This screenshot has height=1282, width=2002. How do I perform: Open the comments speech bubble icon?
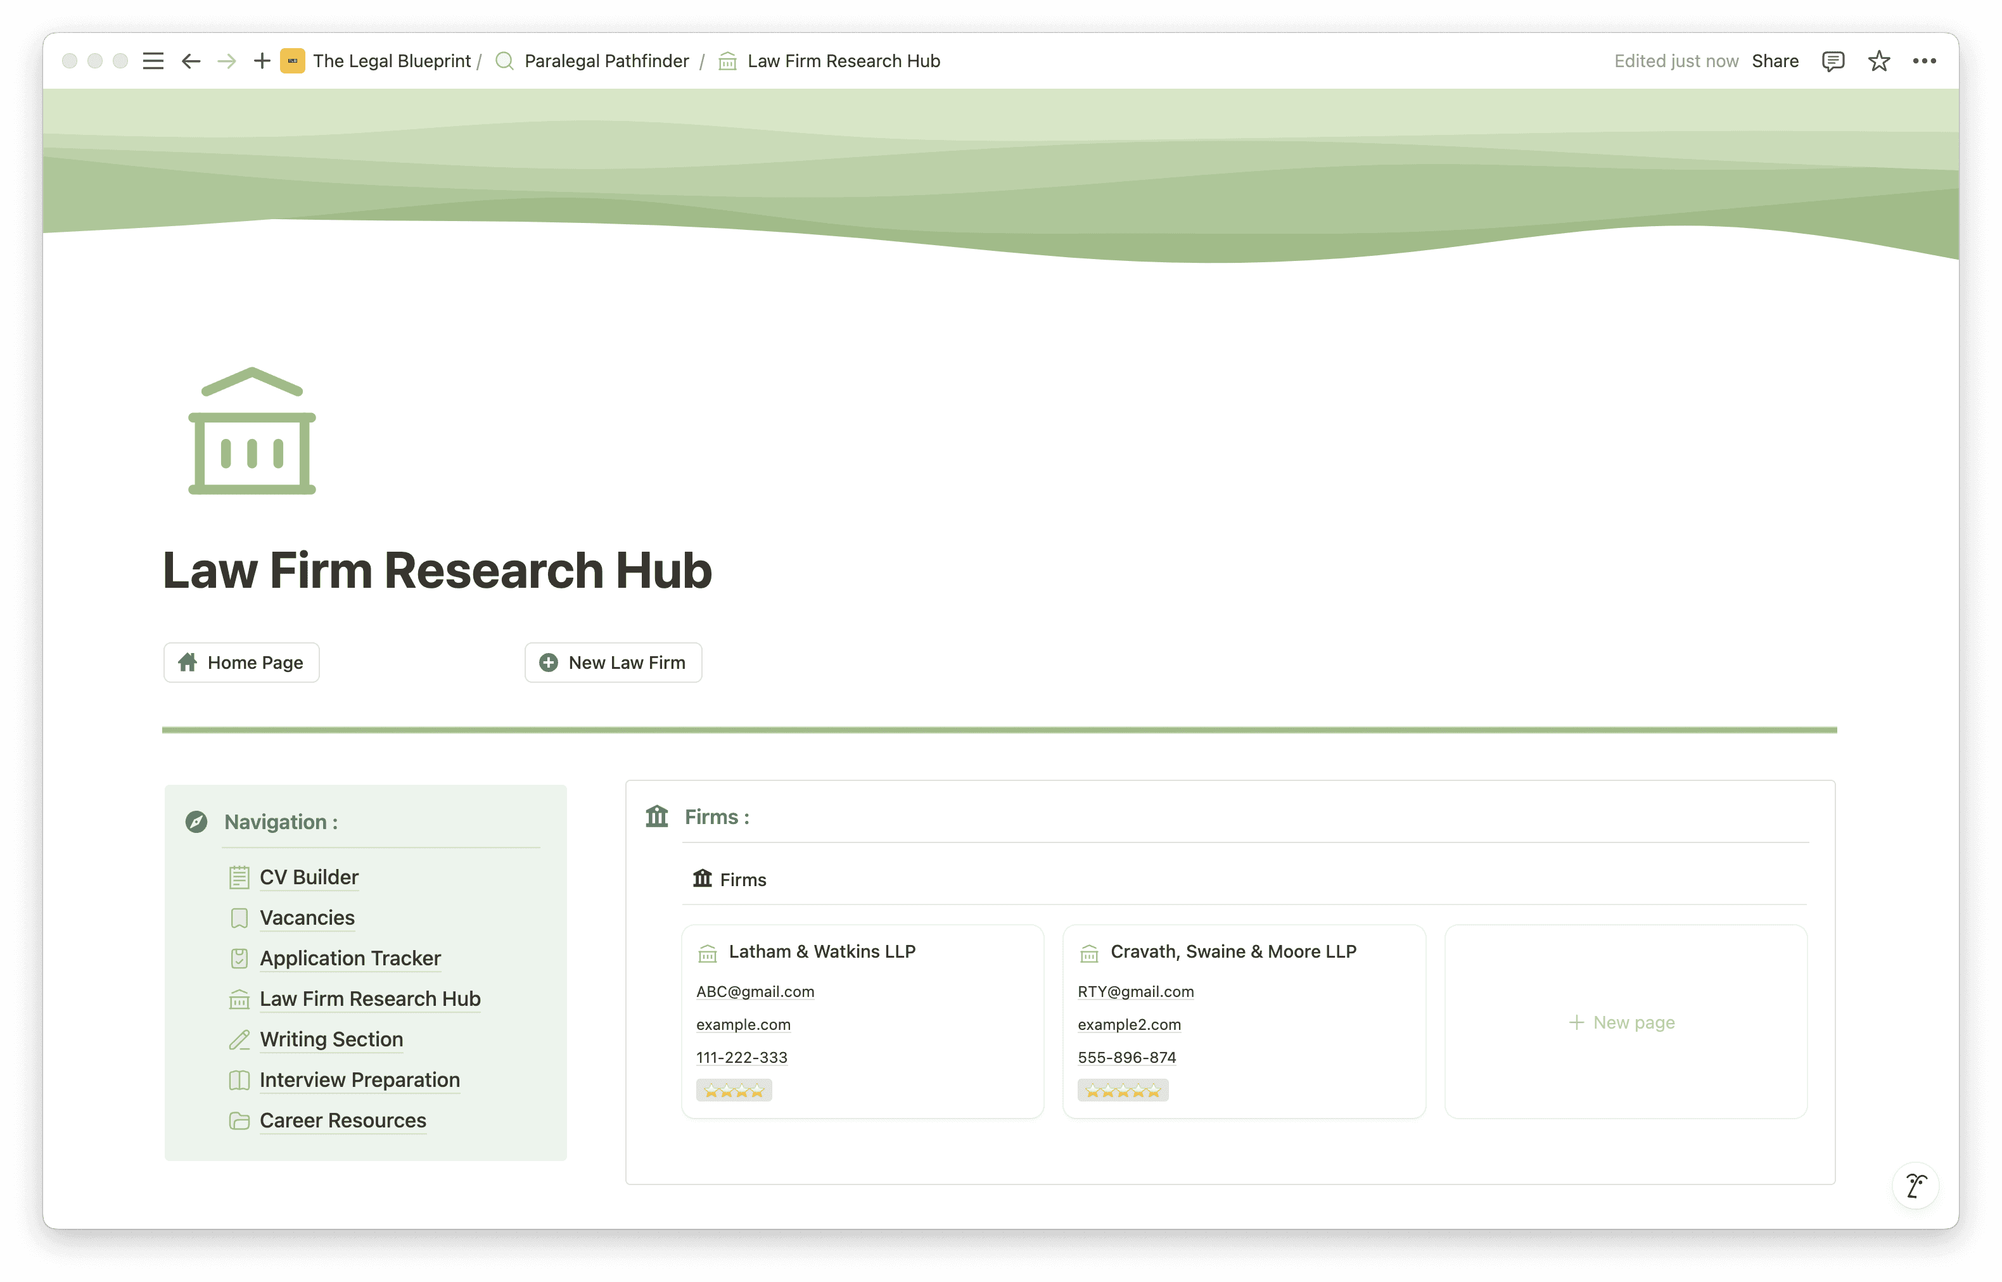[x=1832, y=61]
